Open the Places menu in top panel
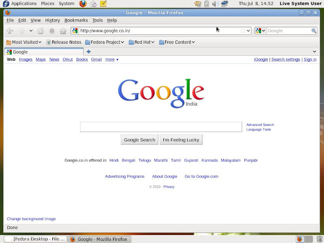 (48, 4)
